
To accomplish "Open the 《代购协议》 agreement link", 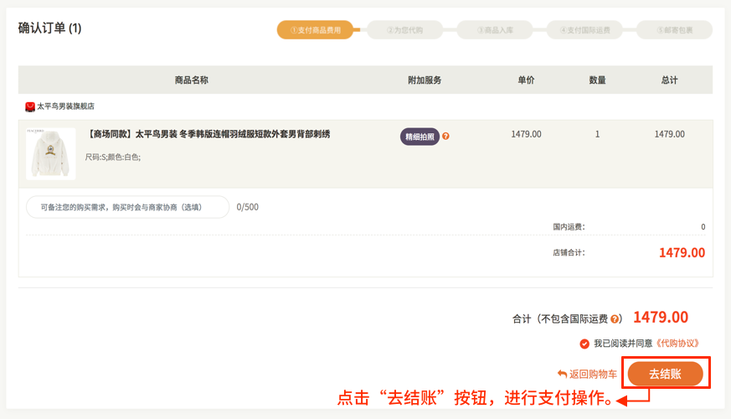I will (x=677, y=344).
